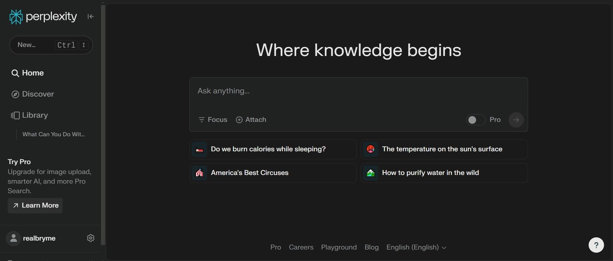Viewport: 613px width, 261px height.
Task: Open the Focus options menu
Action: pyautogui.click(x=213, y=120)
